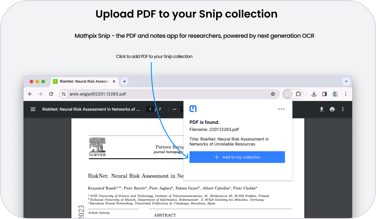Bookmark this page with the star icon
This screenshot has width=376, height=219.
click(x=273, y=94)
